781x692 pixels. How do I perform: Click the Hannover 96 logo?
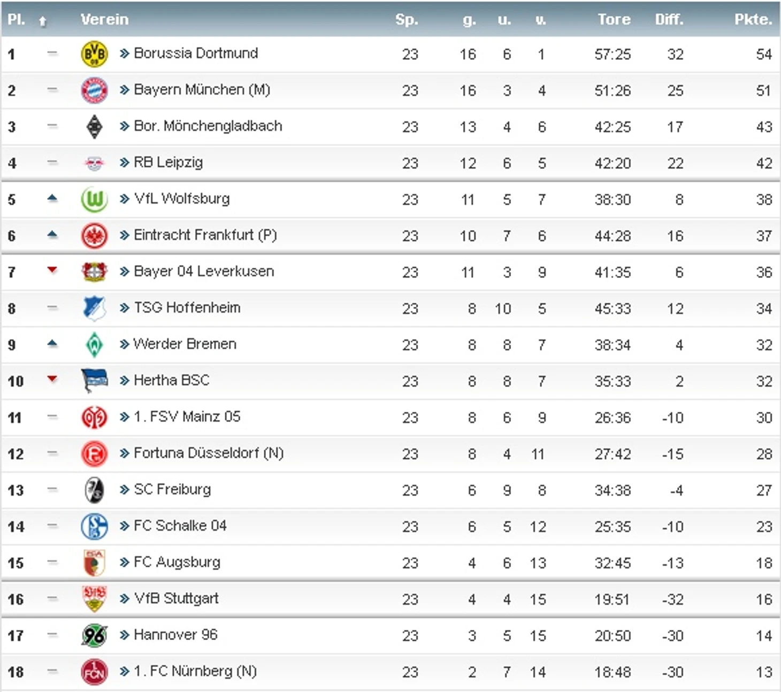click(94, 635)
